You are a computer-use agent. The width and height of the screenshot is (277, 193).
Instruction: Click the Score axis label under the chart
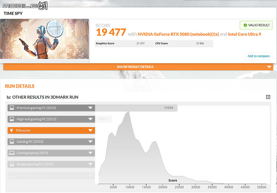[x=173, y=180]
